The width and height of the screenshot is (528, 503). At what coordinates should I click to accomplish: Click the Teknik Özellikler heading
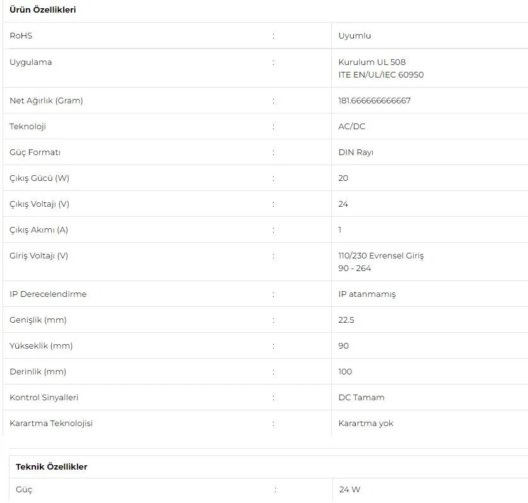pos(52,467)
